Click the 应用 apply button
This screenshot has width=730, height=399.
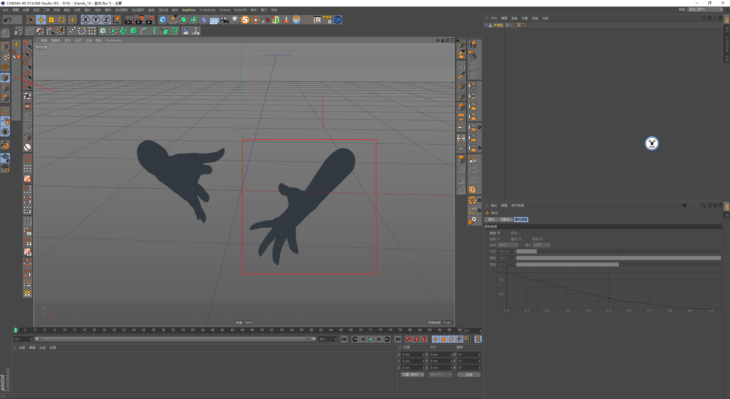pyautogui.click(x=469, y=374)
